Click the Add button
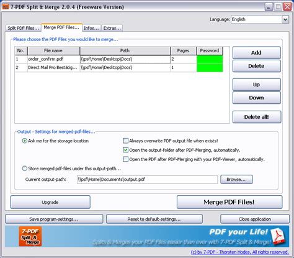Screen dimensions: 294x258 tap(256, 53)
